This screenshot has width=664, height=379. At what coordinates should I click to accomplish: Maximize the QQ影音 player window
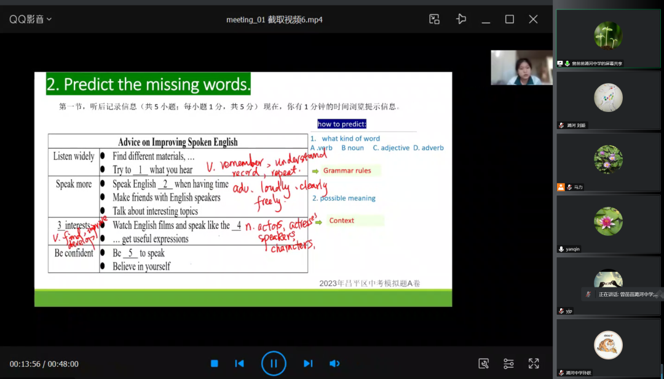tap(509, 19)
